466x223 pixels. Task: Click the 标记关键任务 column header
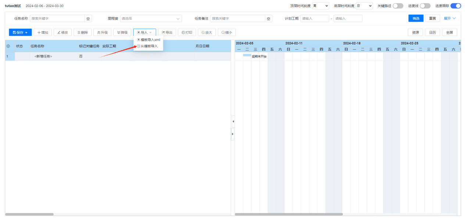click(89, 46)
